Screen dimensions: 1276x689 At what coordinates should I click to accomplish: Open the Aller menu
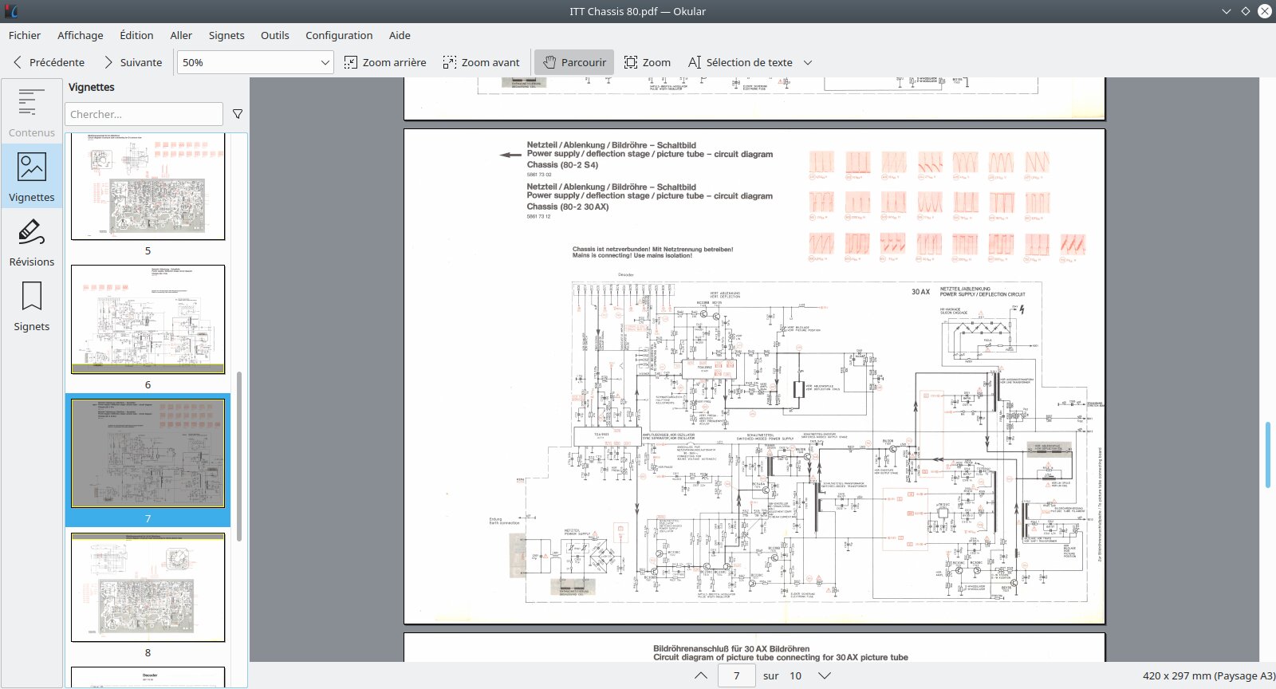[x=181, y=35]
